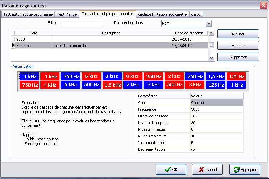Screen dimensions: 269x179
Task: Close the Paramétrage du test dialog
Action: point(263,6)
